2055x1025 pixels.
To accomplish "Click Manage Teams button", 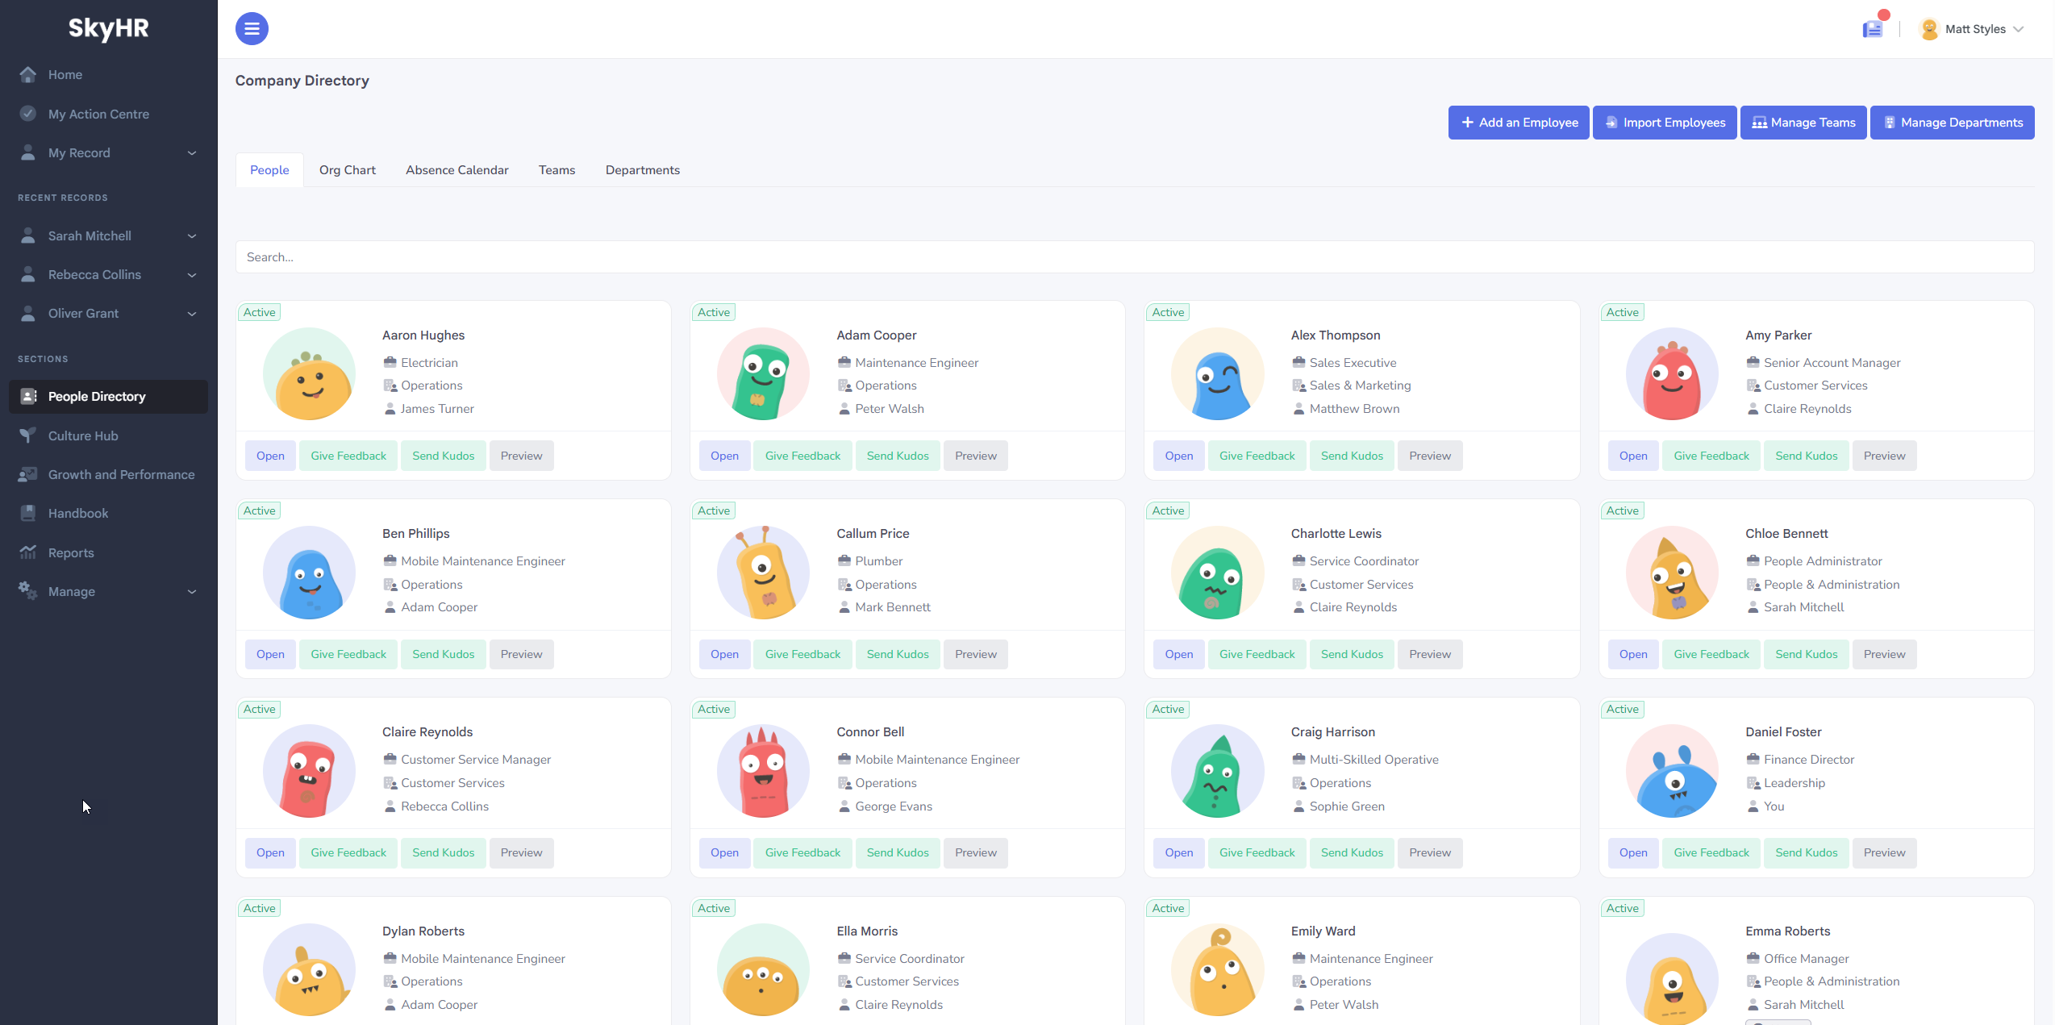I will point(1803,123).
